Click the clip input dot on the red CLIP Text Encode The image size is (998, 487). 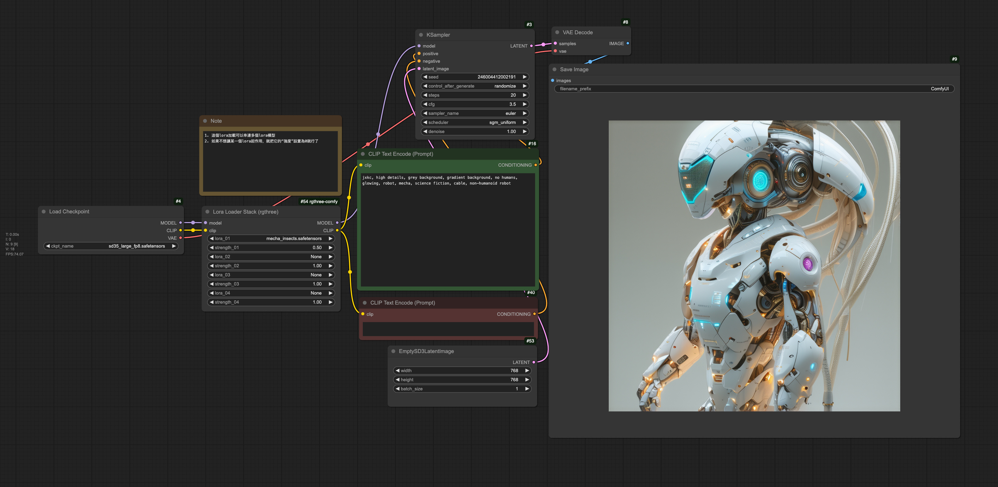tap(363, 314)
